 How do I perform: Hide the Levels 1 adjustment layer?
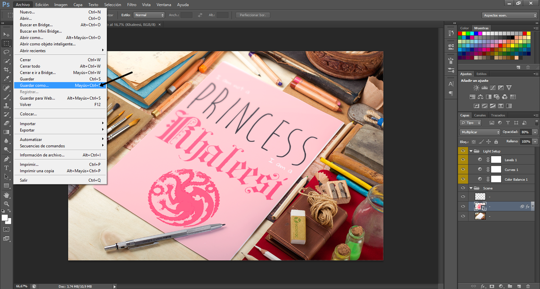tap(463, 159)
